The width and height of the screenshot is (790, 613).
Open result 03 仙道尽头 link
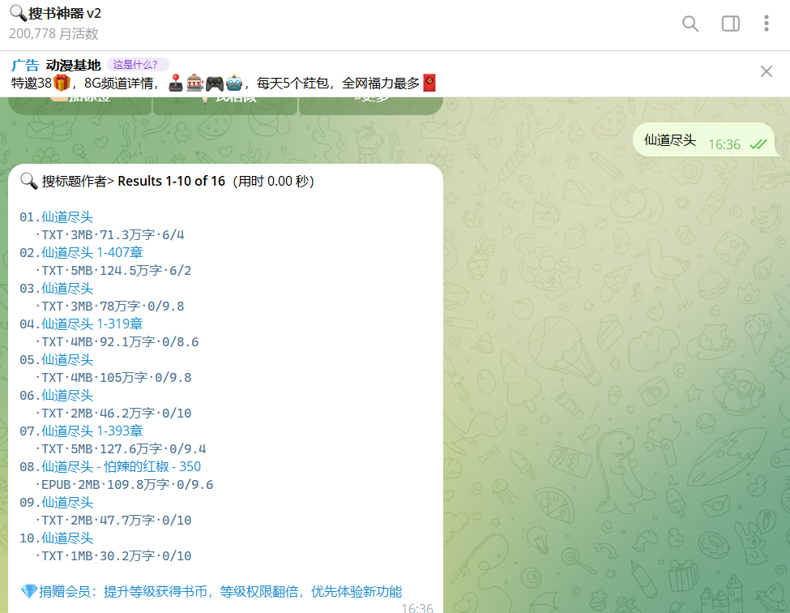click(67, 289)
